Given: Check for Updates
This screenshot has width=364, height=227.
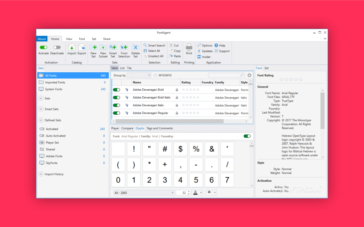Looking at the screenshot, I should click(205, 51).
